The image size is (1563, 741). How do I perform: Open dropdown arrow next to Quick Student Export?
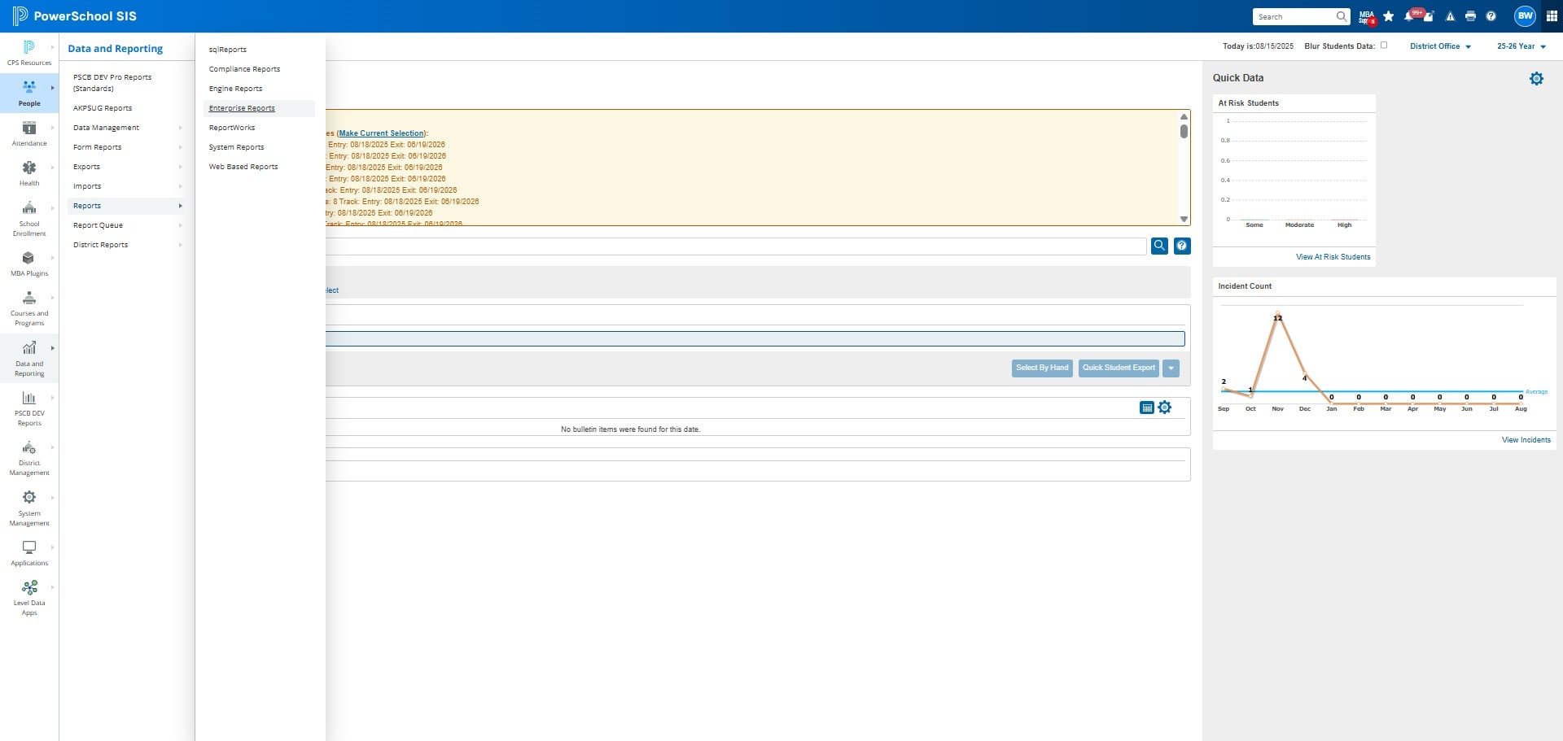click(1171, 368)
